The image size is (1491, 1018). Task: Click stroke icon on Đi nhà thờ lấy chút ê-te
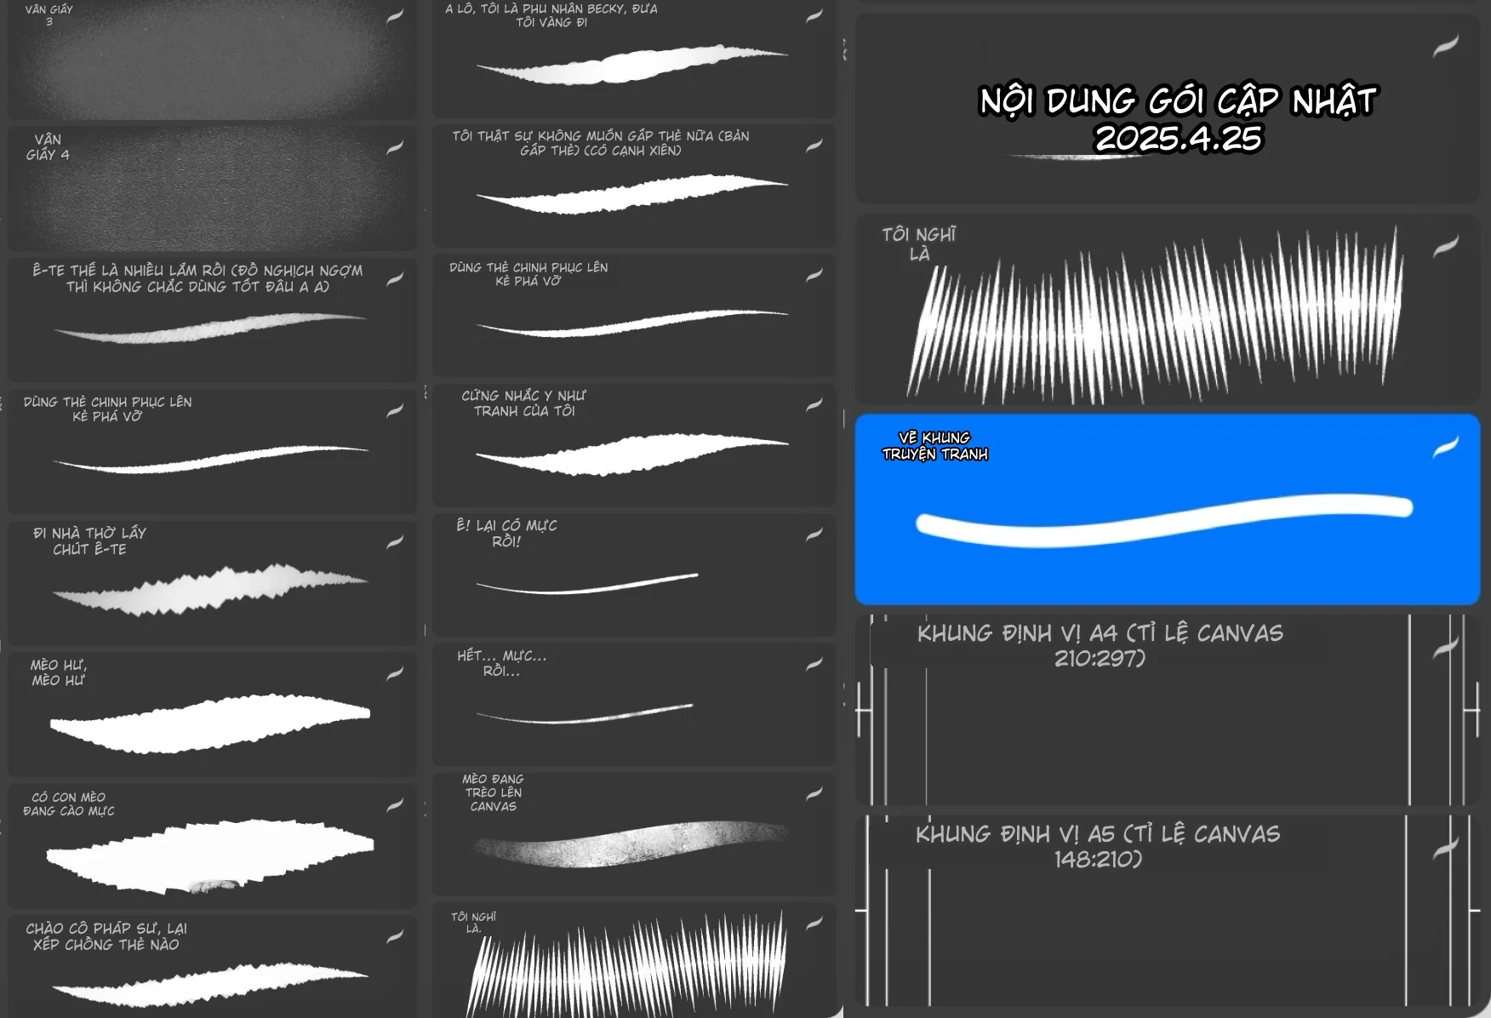395,542
